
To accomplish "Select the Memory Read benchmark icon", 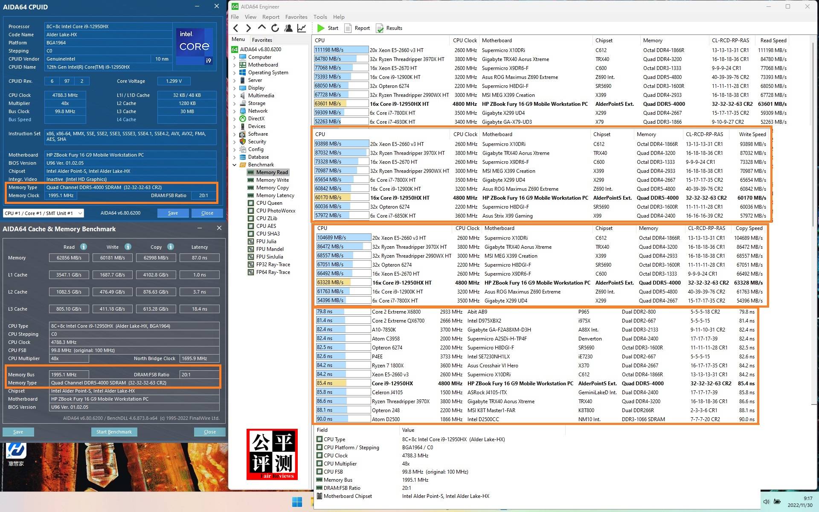I will point(251,172).
